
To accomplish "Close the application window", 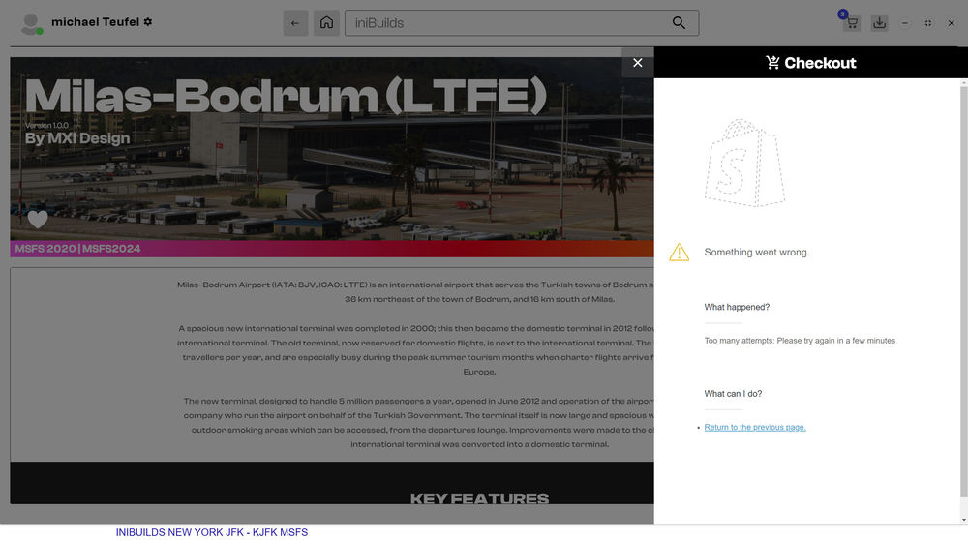I will pos(952,23).
